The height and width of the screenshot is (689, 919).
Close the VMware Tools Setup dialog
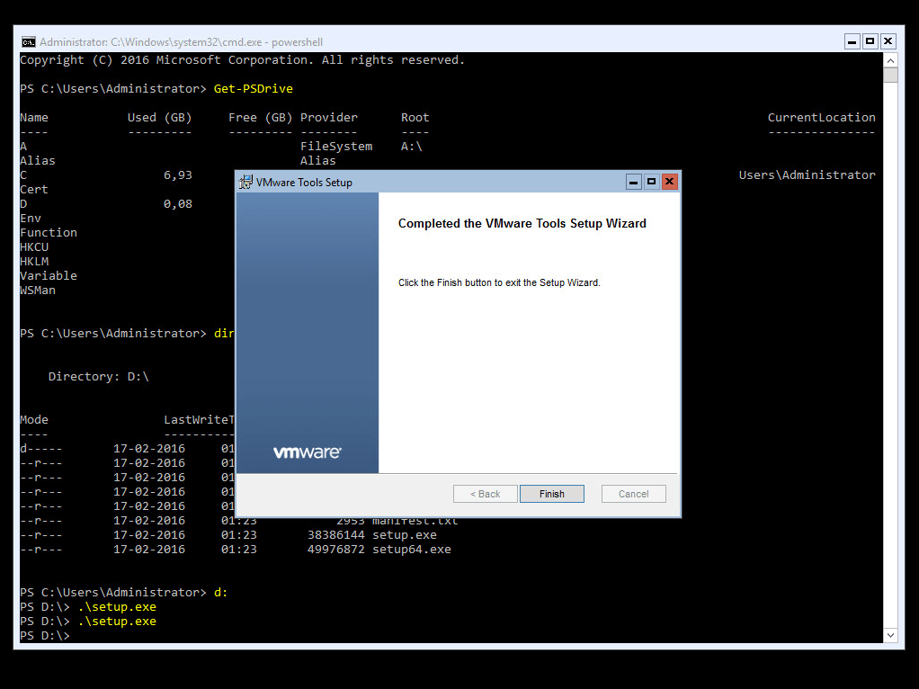669,182
